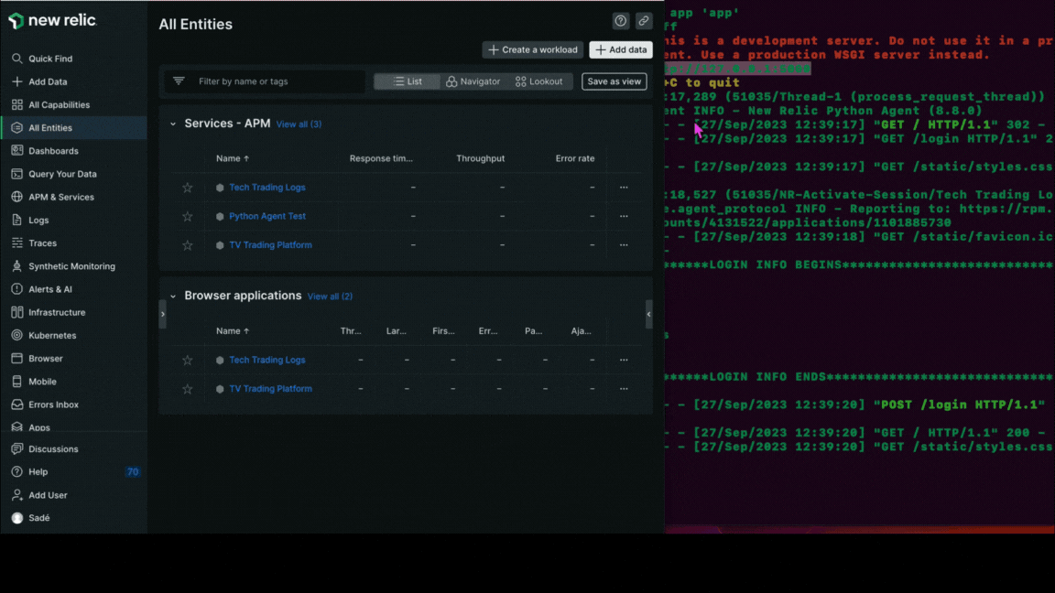The image size is (1055, 593).
Task: Open View all services link
Action: coord(299,124)
